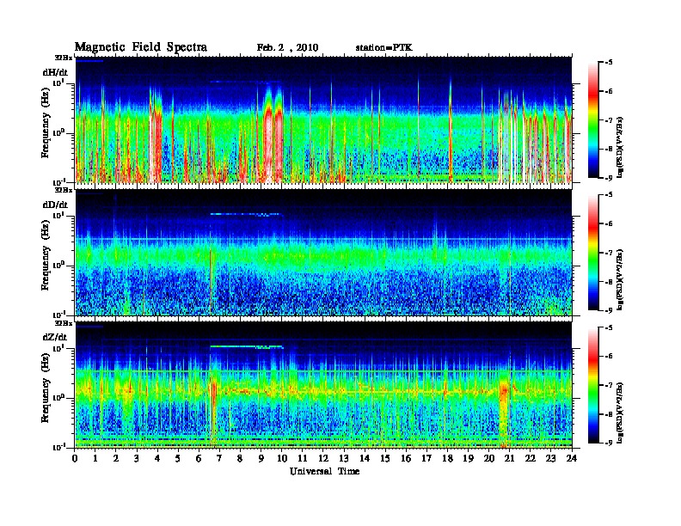Viewport: 681px width, 526px height.
Task: Click the '-9' tick on dH/dt color scale
Action: point(609,178)
